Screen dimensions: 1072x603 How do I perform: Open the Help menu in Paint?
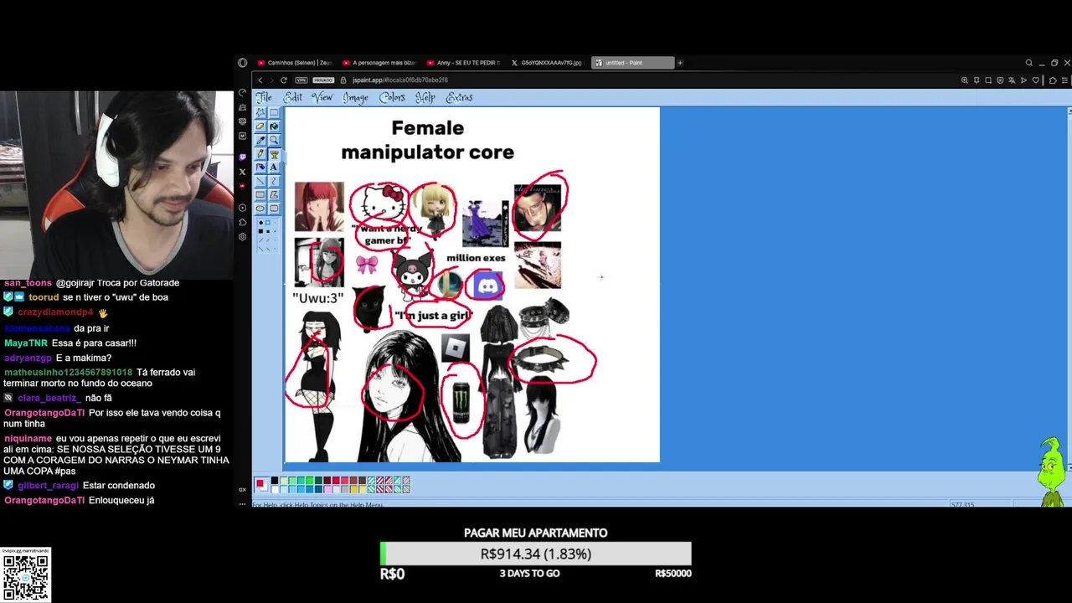coord(425,98)
